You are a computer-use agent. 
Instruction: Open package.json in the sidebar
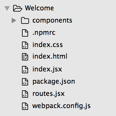(54, 82)
